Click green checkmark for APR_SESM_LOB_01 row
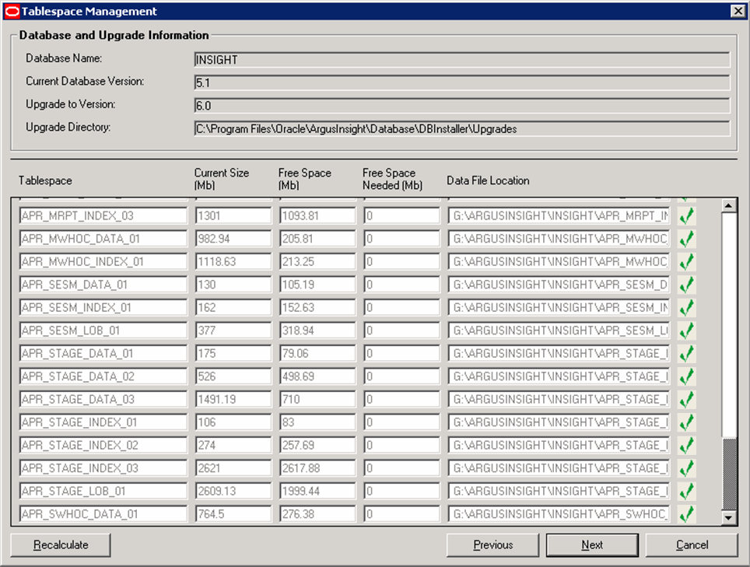This screenshot has width=750, height=567. point(686,331)
